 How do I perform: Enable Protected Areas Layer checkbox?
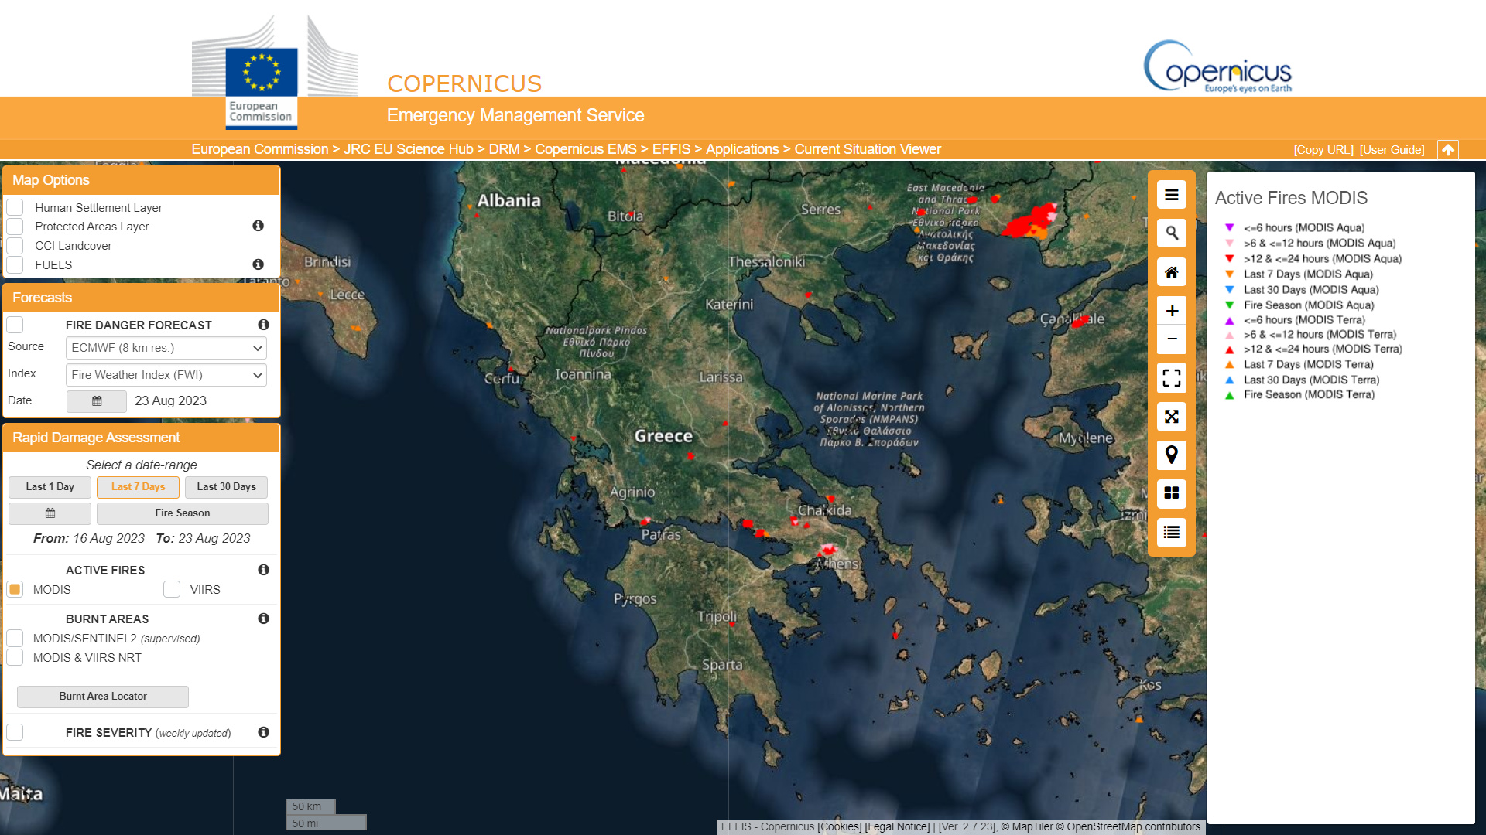[15, 227]
